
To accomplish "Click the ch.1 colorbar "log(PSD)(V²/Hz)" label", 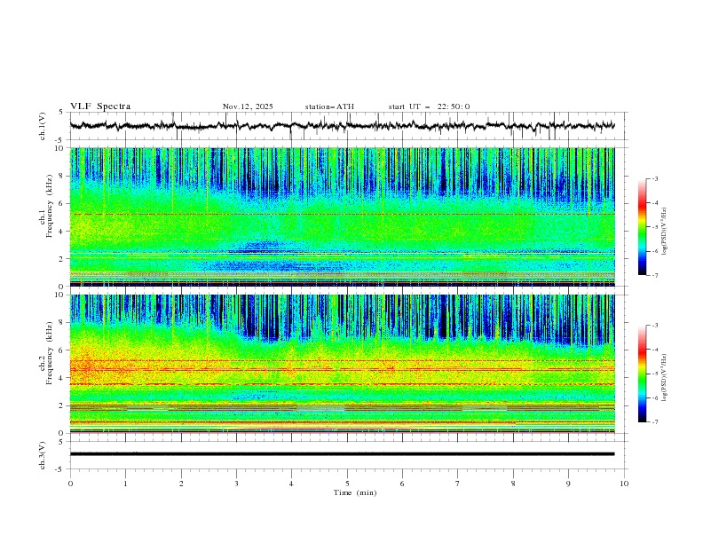I will click(x=664, y=232).
